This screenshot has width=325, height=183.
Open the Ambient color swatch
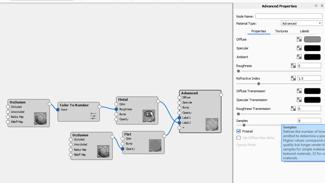[x=312, y=57]
